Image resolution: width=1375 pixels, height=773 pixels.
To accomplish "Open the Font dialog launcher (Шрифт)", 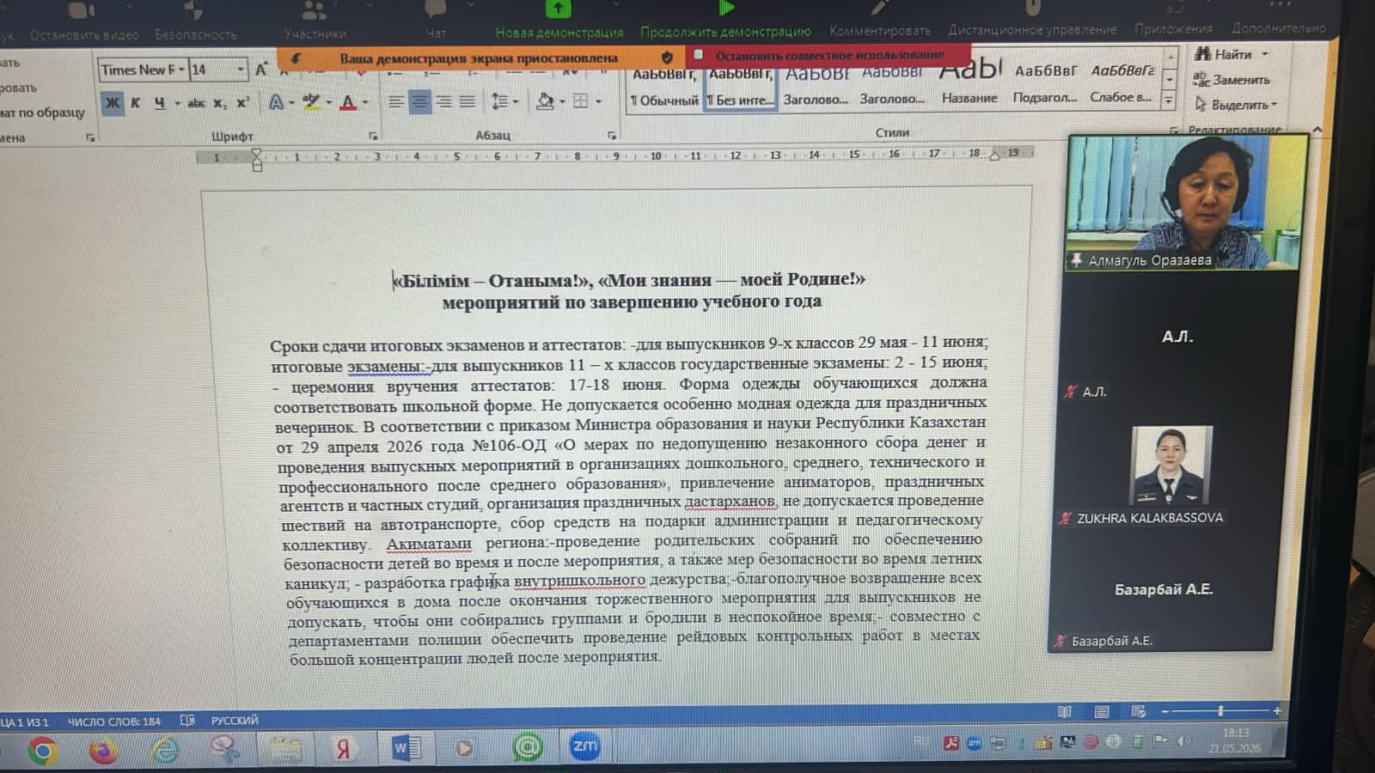I will pos(373,136).
